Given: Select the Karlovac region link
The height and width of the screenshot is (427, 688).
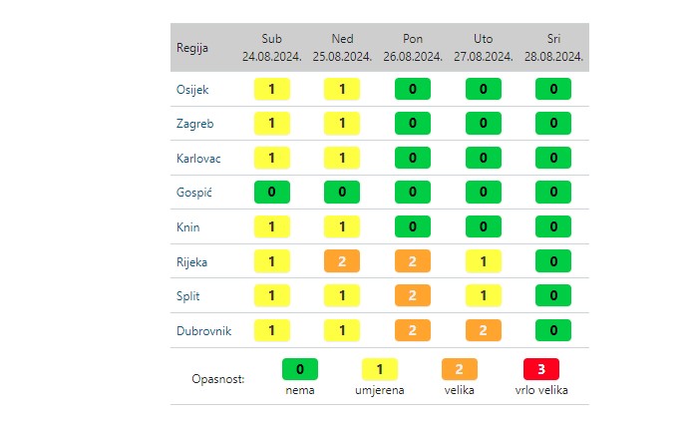Looking at the screenshot, I should pos(197,159).
